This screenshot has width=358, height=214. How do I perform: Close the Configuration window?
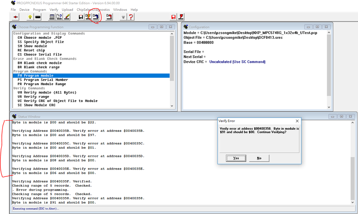click(326, 27)
